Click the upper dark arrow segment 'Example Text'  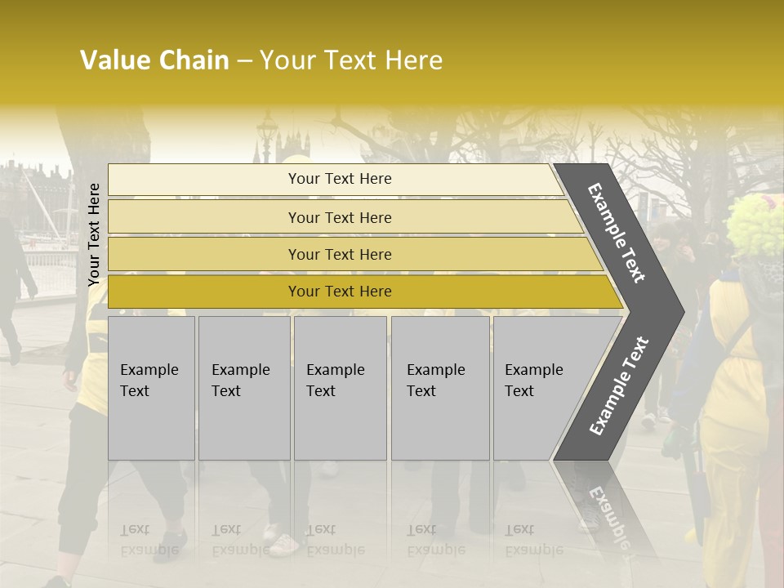point(617,234)
